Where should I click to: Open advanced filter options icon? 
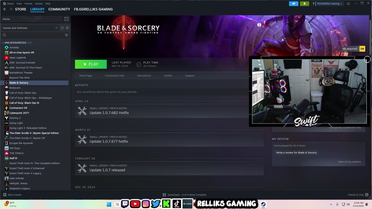tap(67, 35)
